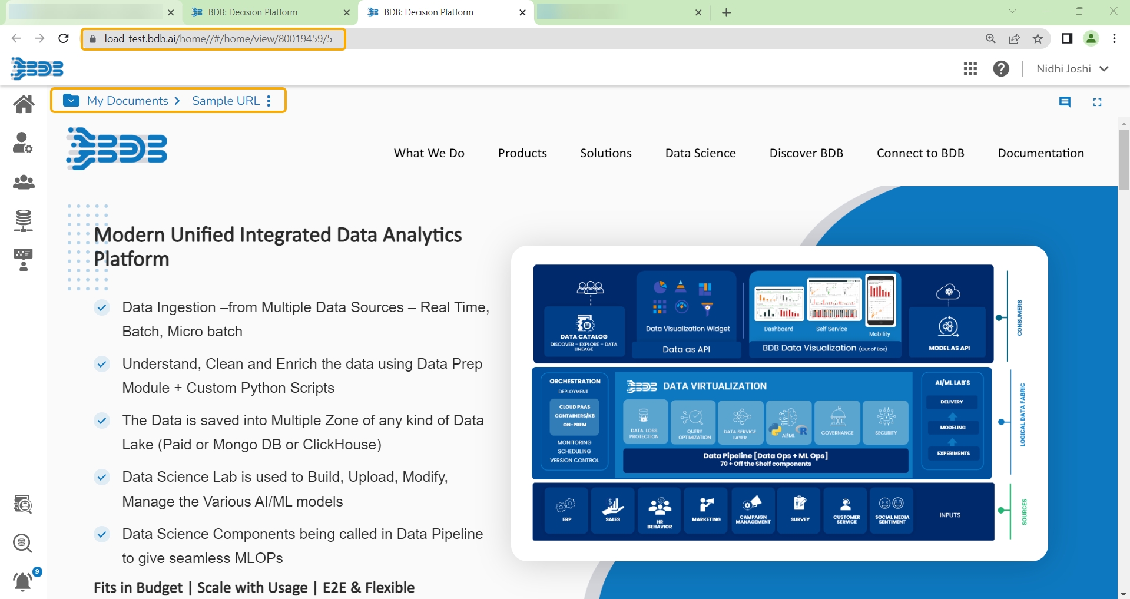This screenshot has width=1130, height=599.
Task: Open a new browser tab
Action: 727,12
